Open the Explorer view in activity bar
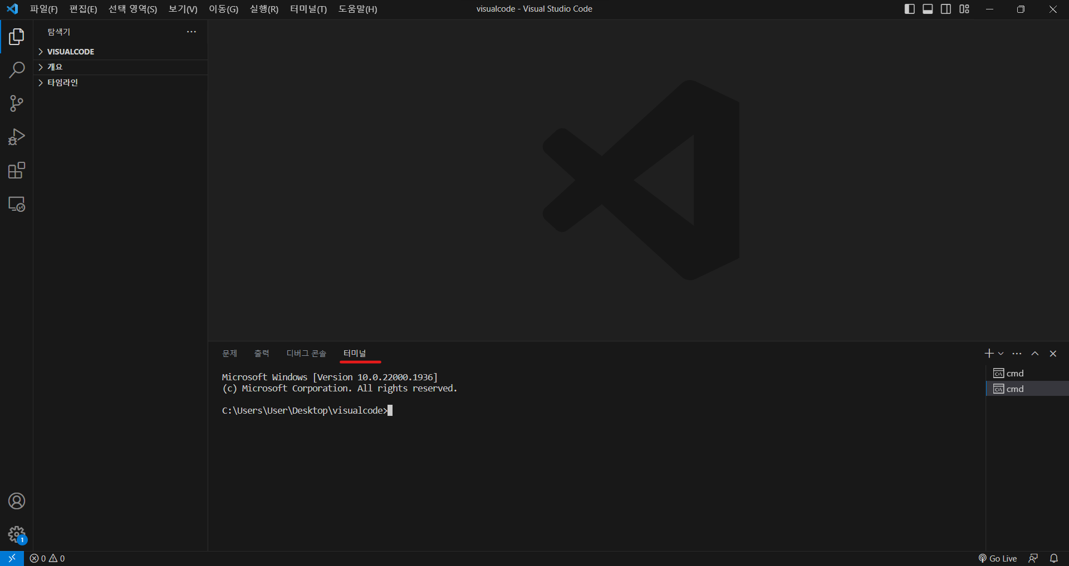The height and width of the screenshot is (566, 1069). tap(17, 37)
